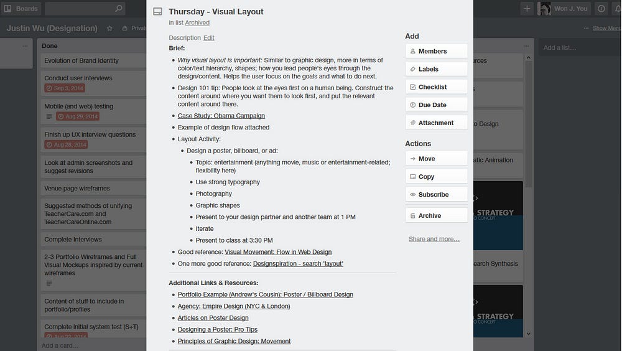Image resolution: width=622 pixels, height=351 pixels.
Task: Open Look at admin screenshots card
Action: point(93,167)
